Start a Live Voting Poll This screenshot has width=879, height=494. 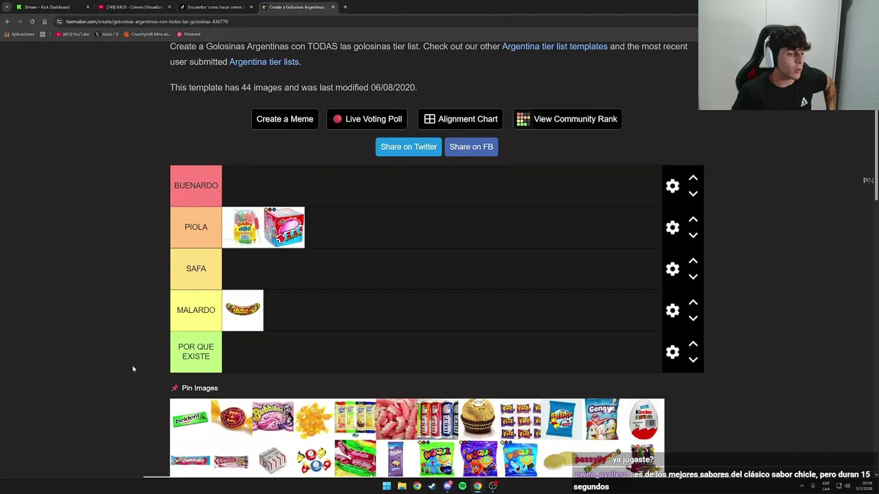click(x=367, y=119)
